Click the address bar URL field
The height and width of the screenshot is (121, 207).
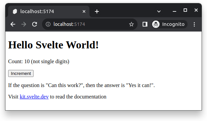point(90,24)
